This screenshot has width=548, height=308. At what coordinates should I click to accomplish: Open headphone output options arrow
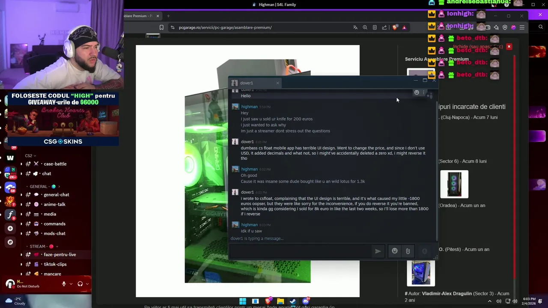tap(87, 284)
